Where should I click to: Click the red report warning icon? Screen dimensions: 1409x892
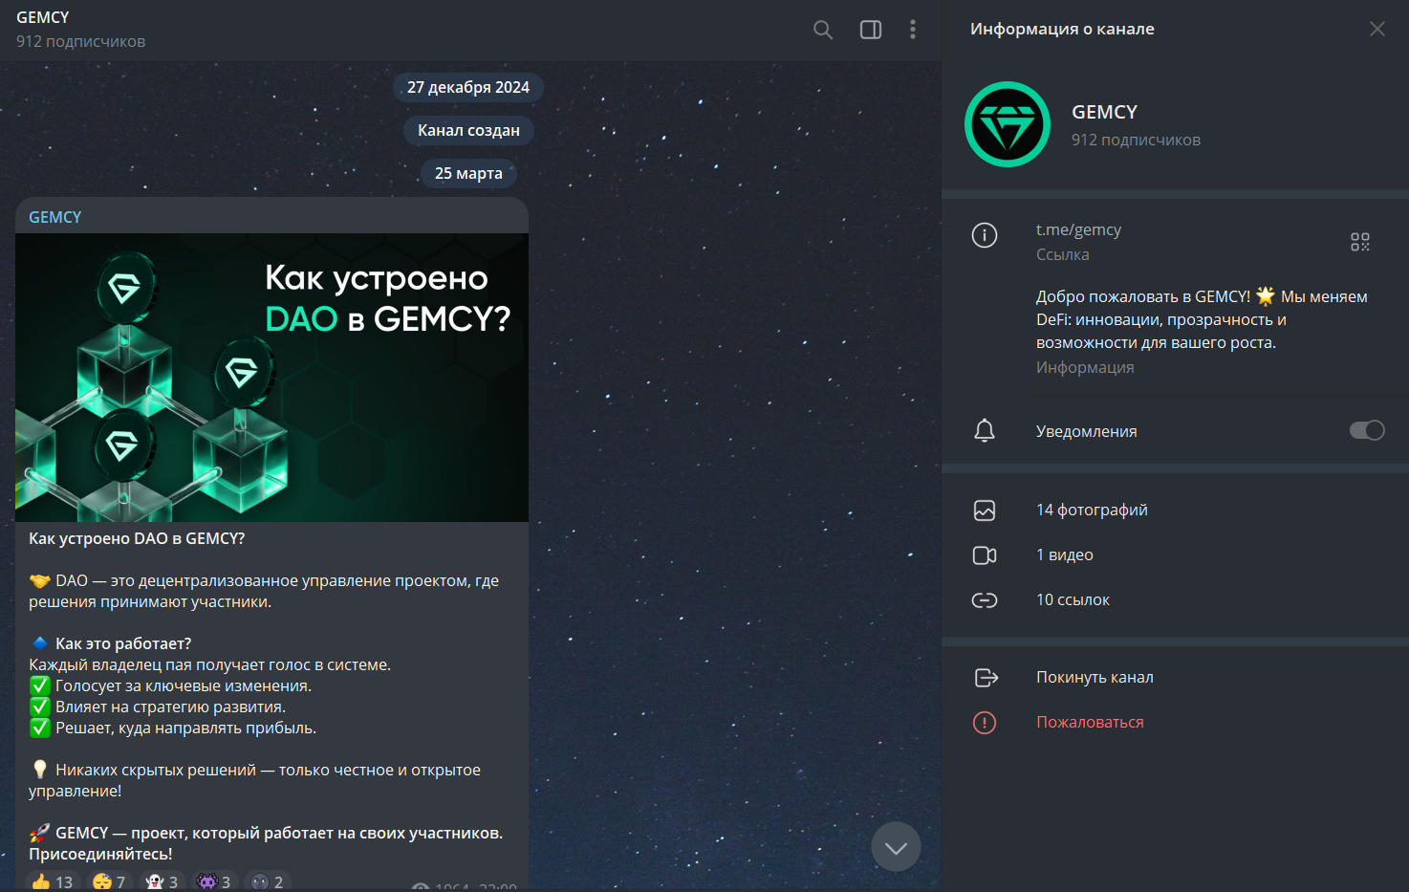click(985, 723)
